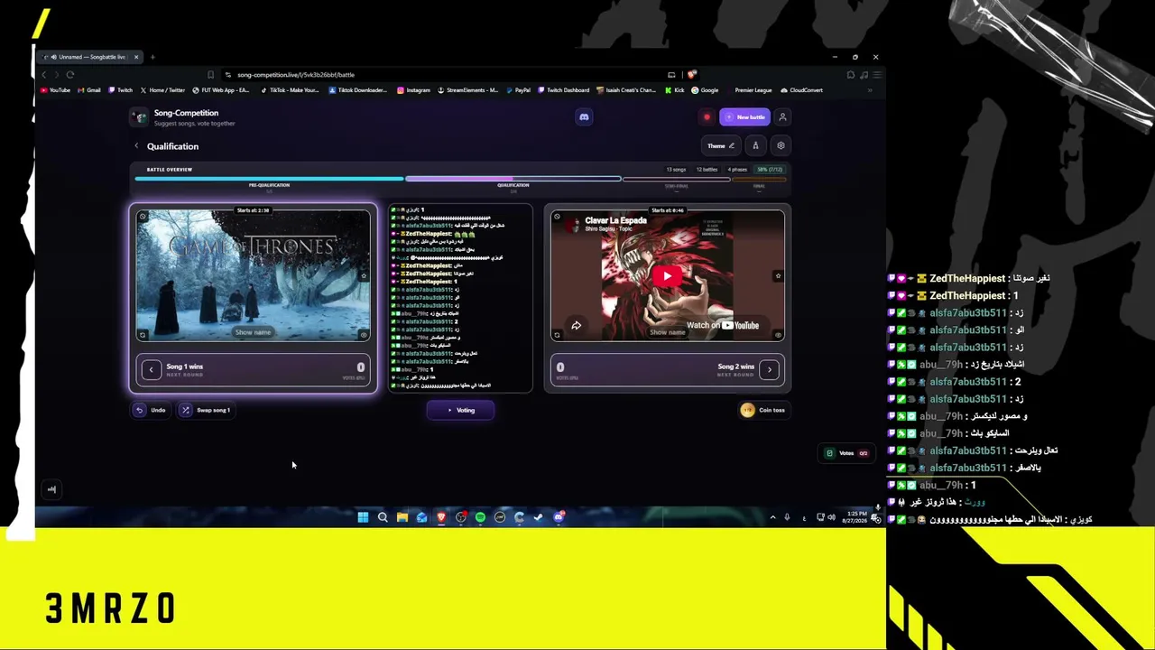This screenshot has height=650, width=1155.
Task: Click the Pre-Qualification progress segment
Action: click(269, 181)
